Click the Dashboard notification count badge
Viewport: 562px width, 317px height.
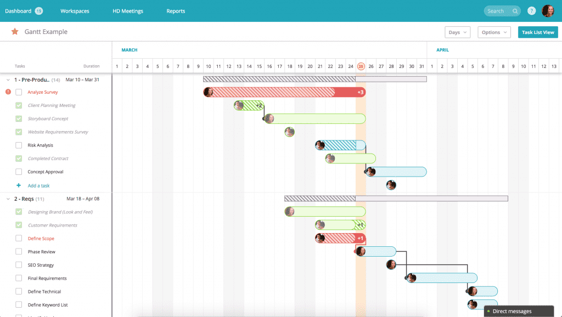coord(38,11)
